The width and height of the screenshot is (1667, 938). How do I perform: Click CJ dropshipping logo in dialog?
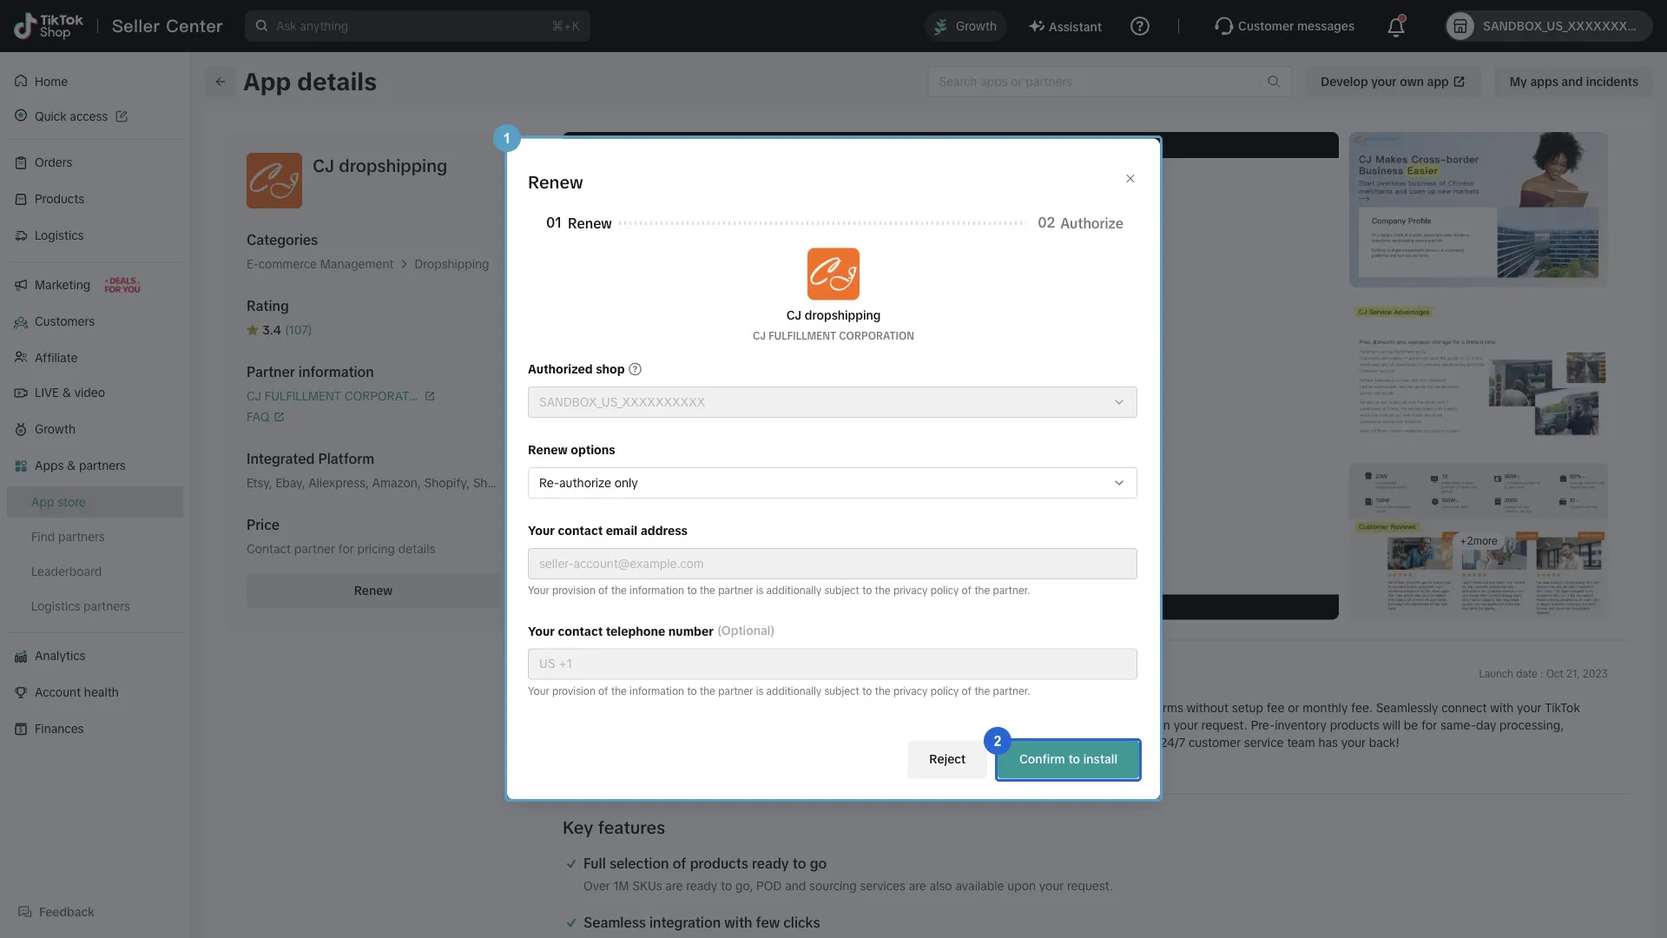click(833, 274)
